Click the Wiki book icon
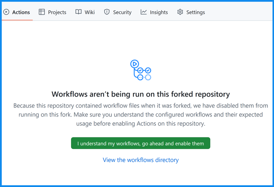274x187 pixels. (78, 12)
